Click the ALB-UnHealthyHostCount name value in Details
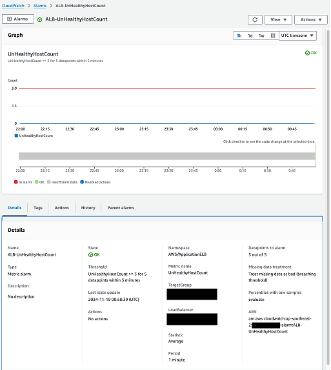Screen dimensions: 331x370 pos(32,254)
